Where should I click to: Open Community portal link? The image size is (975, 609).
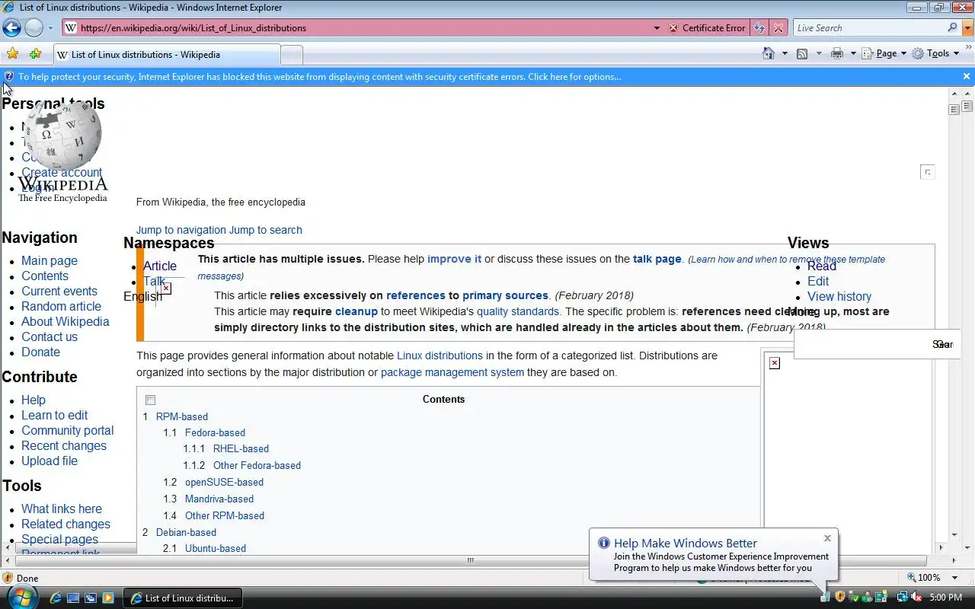68,431
